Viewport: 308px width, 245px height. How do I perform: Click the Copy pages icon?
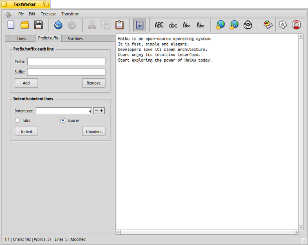point(106,25)
